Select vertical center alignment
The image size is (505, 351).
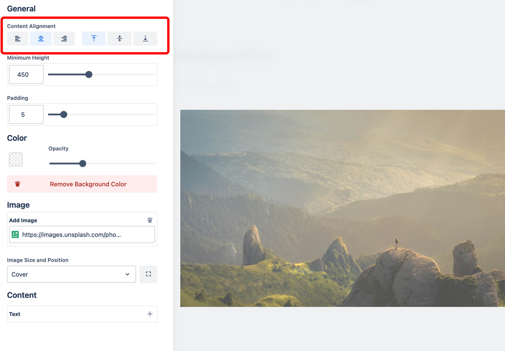(119, 38)
